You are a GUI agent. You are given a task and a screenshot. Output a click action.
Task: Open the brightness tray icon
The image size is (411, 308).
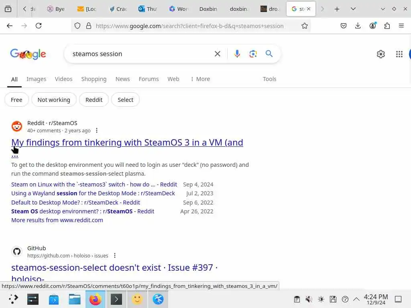click(x=321, y=299)
